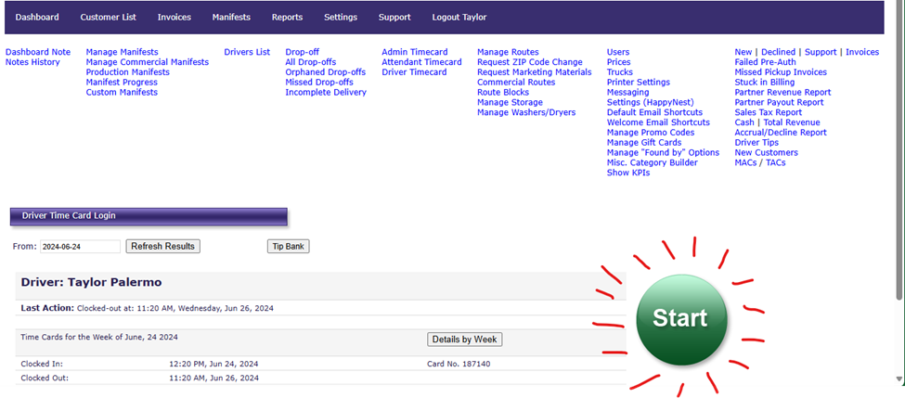This screenshot has height=398, width=905.
Task: Open the Reports menu
Action: point(287,18)
